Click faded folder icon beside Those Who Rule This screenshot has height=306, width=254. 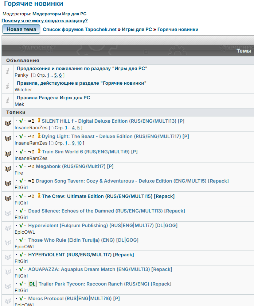point(8,242)
